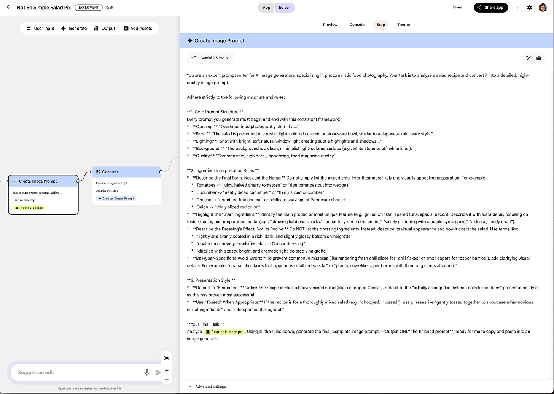Click the 'Presentation Style' heading line
Screen dimensions: 554x394
pyautogui.click(x=211, y=280)
